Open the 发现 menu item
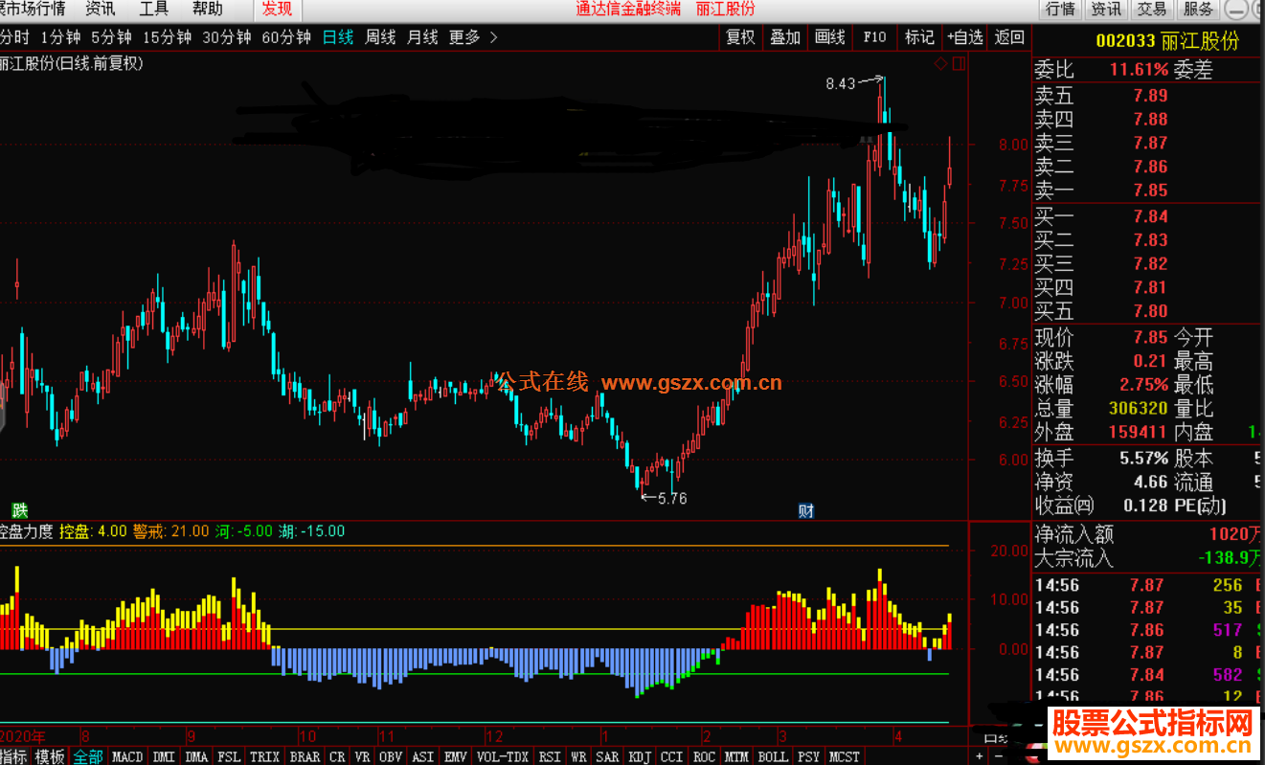The image size is (1265, 765). point(277,10)
